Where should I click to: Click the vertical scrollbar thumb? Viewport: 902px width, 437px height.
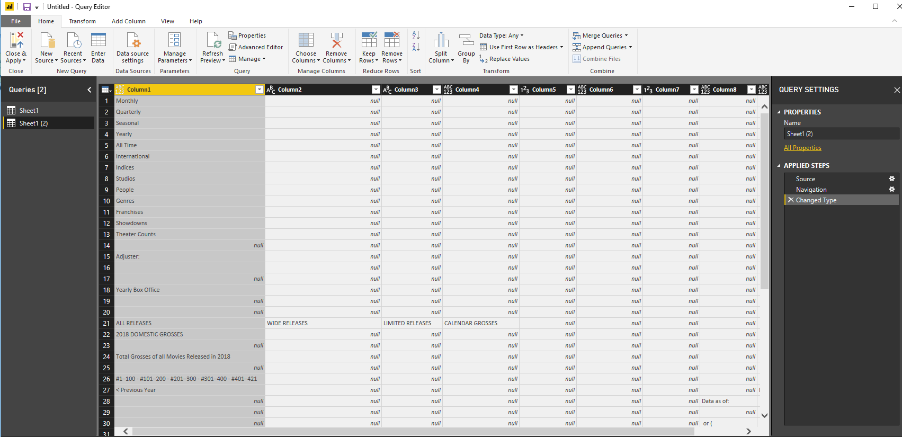click(x=764, y=200)
